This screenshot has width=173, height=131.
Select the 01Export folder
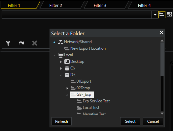(x=81, y=81)
